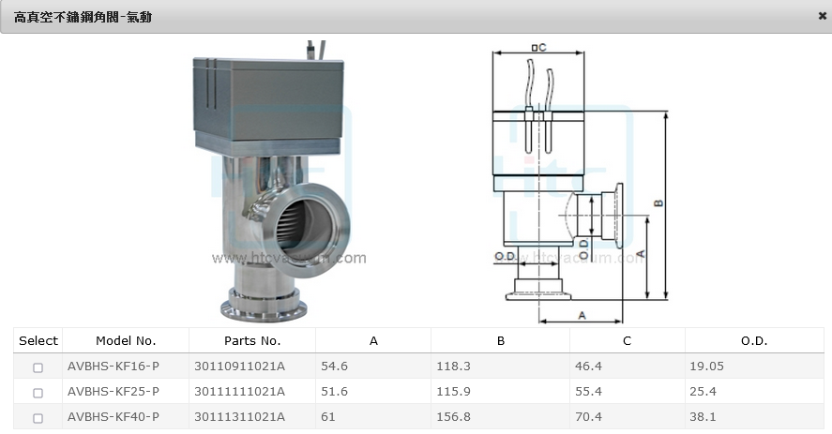
Task: Click the O.D. column header
Action: pyautogui.click(x=754, y=341)
